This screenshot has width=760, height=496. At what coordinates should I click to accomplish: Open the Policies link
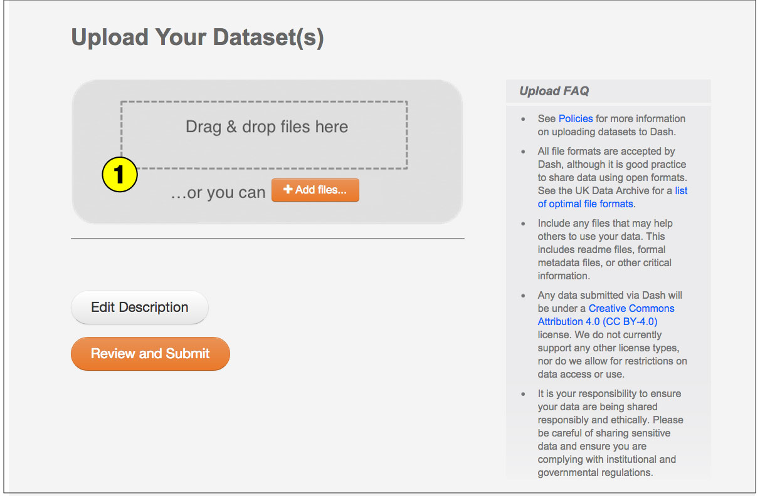click(575, 118)
